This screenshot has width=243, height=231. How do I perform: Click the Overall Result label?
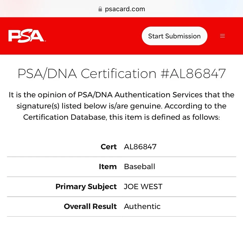tap(90, 207)
